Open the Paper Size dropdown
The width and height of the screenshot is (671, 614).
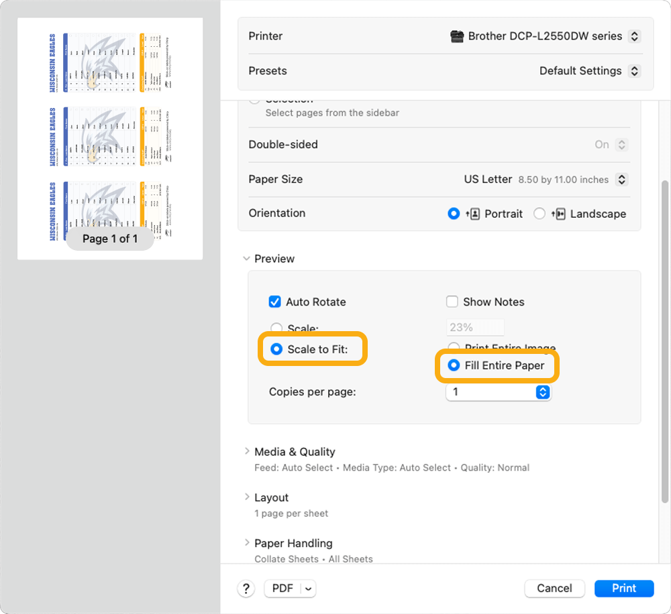(x=621, y=179)
